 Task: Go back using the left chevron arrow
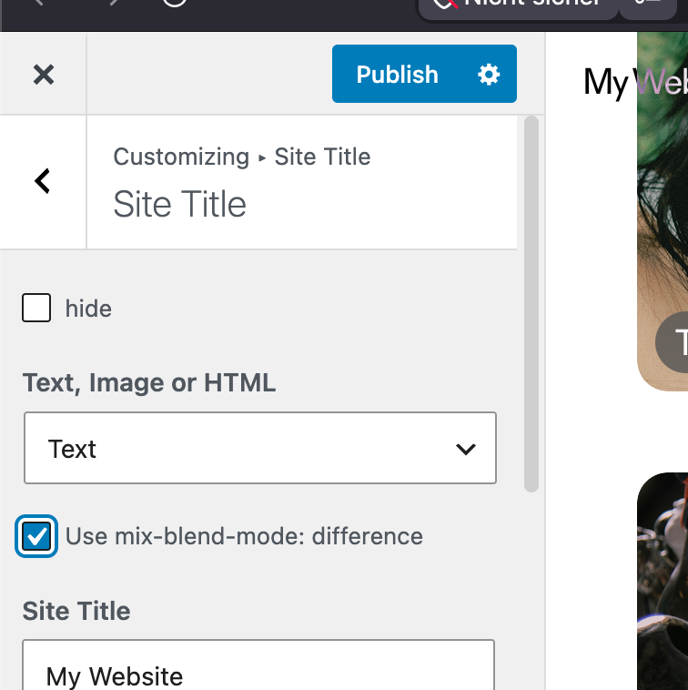(x=43, y=181)
